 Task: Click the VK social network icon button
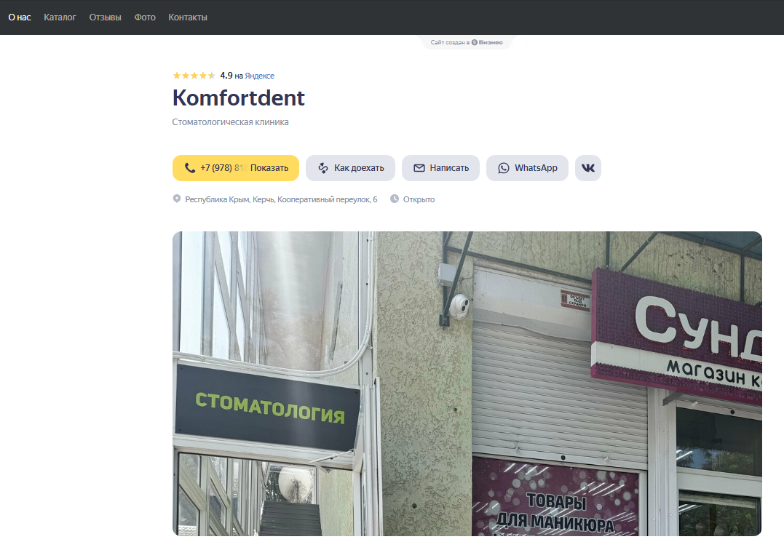tap(588, 168)
